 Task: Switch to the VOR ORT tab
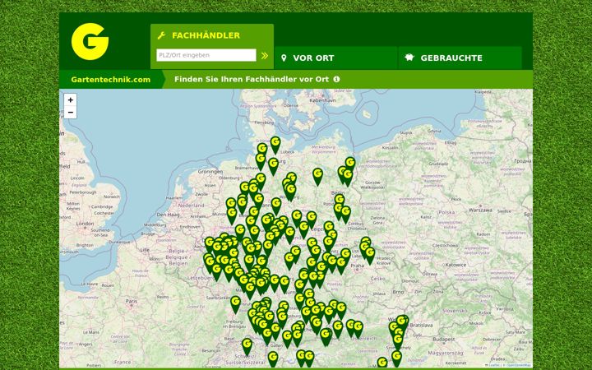pyautogui.click(x=335, y=58)
